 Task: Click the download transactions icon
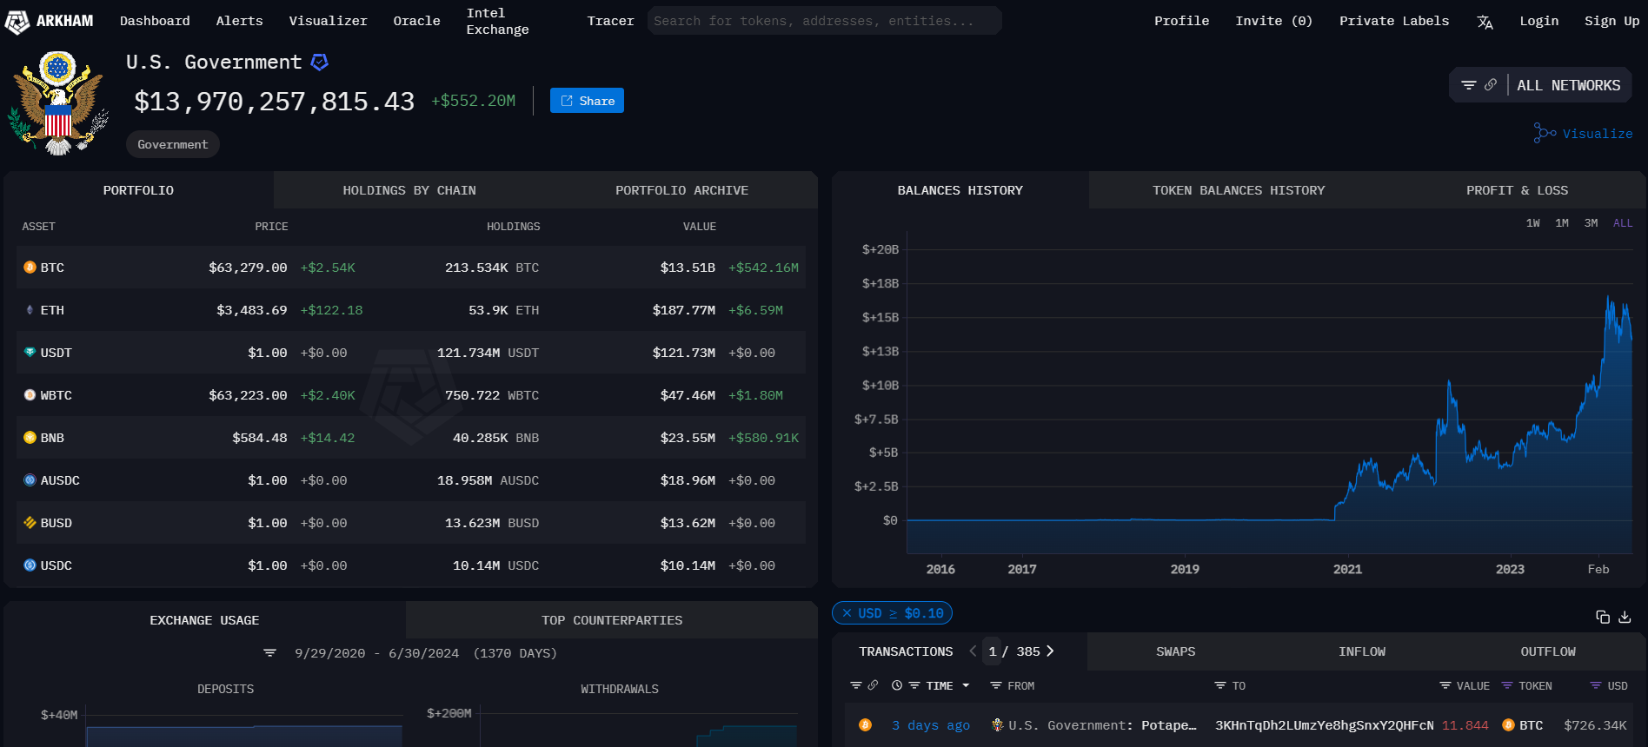pyautogui.click(x=1625, y=617)
